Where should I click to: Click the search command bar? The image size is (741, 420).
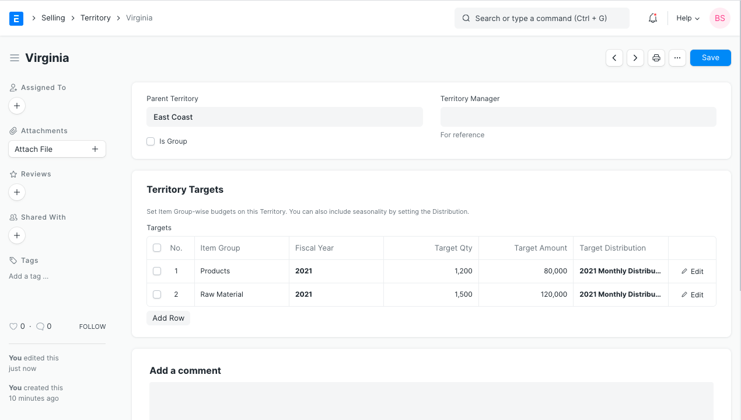(x=541, y=18)
